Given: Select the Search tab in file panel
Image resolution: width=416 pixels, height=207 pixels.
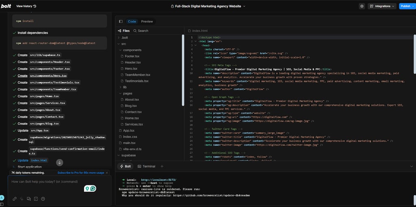Looking at the screenshot, I should (x=141, y=31).
